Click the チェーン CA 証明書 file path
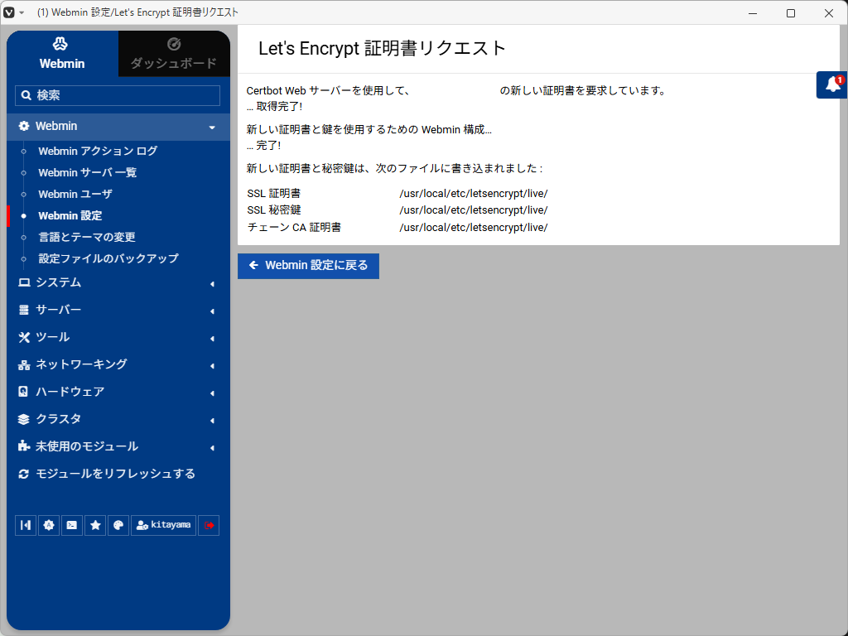Screen dimensions: 848x636 point(473,228)
